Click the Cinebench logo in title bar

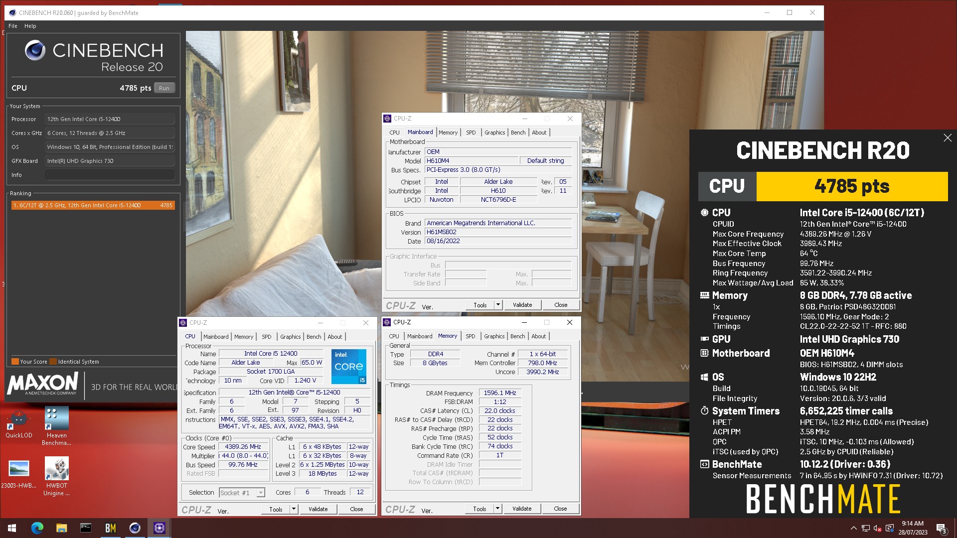[x=12, y=13]
